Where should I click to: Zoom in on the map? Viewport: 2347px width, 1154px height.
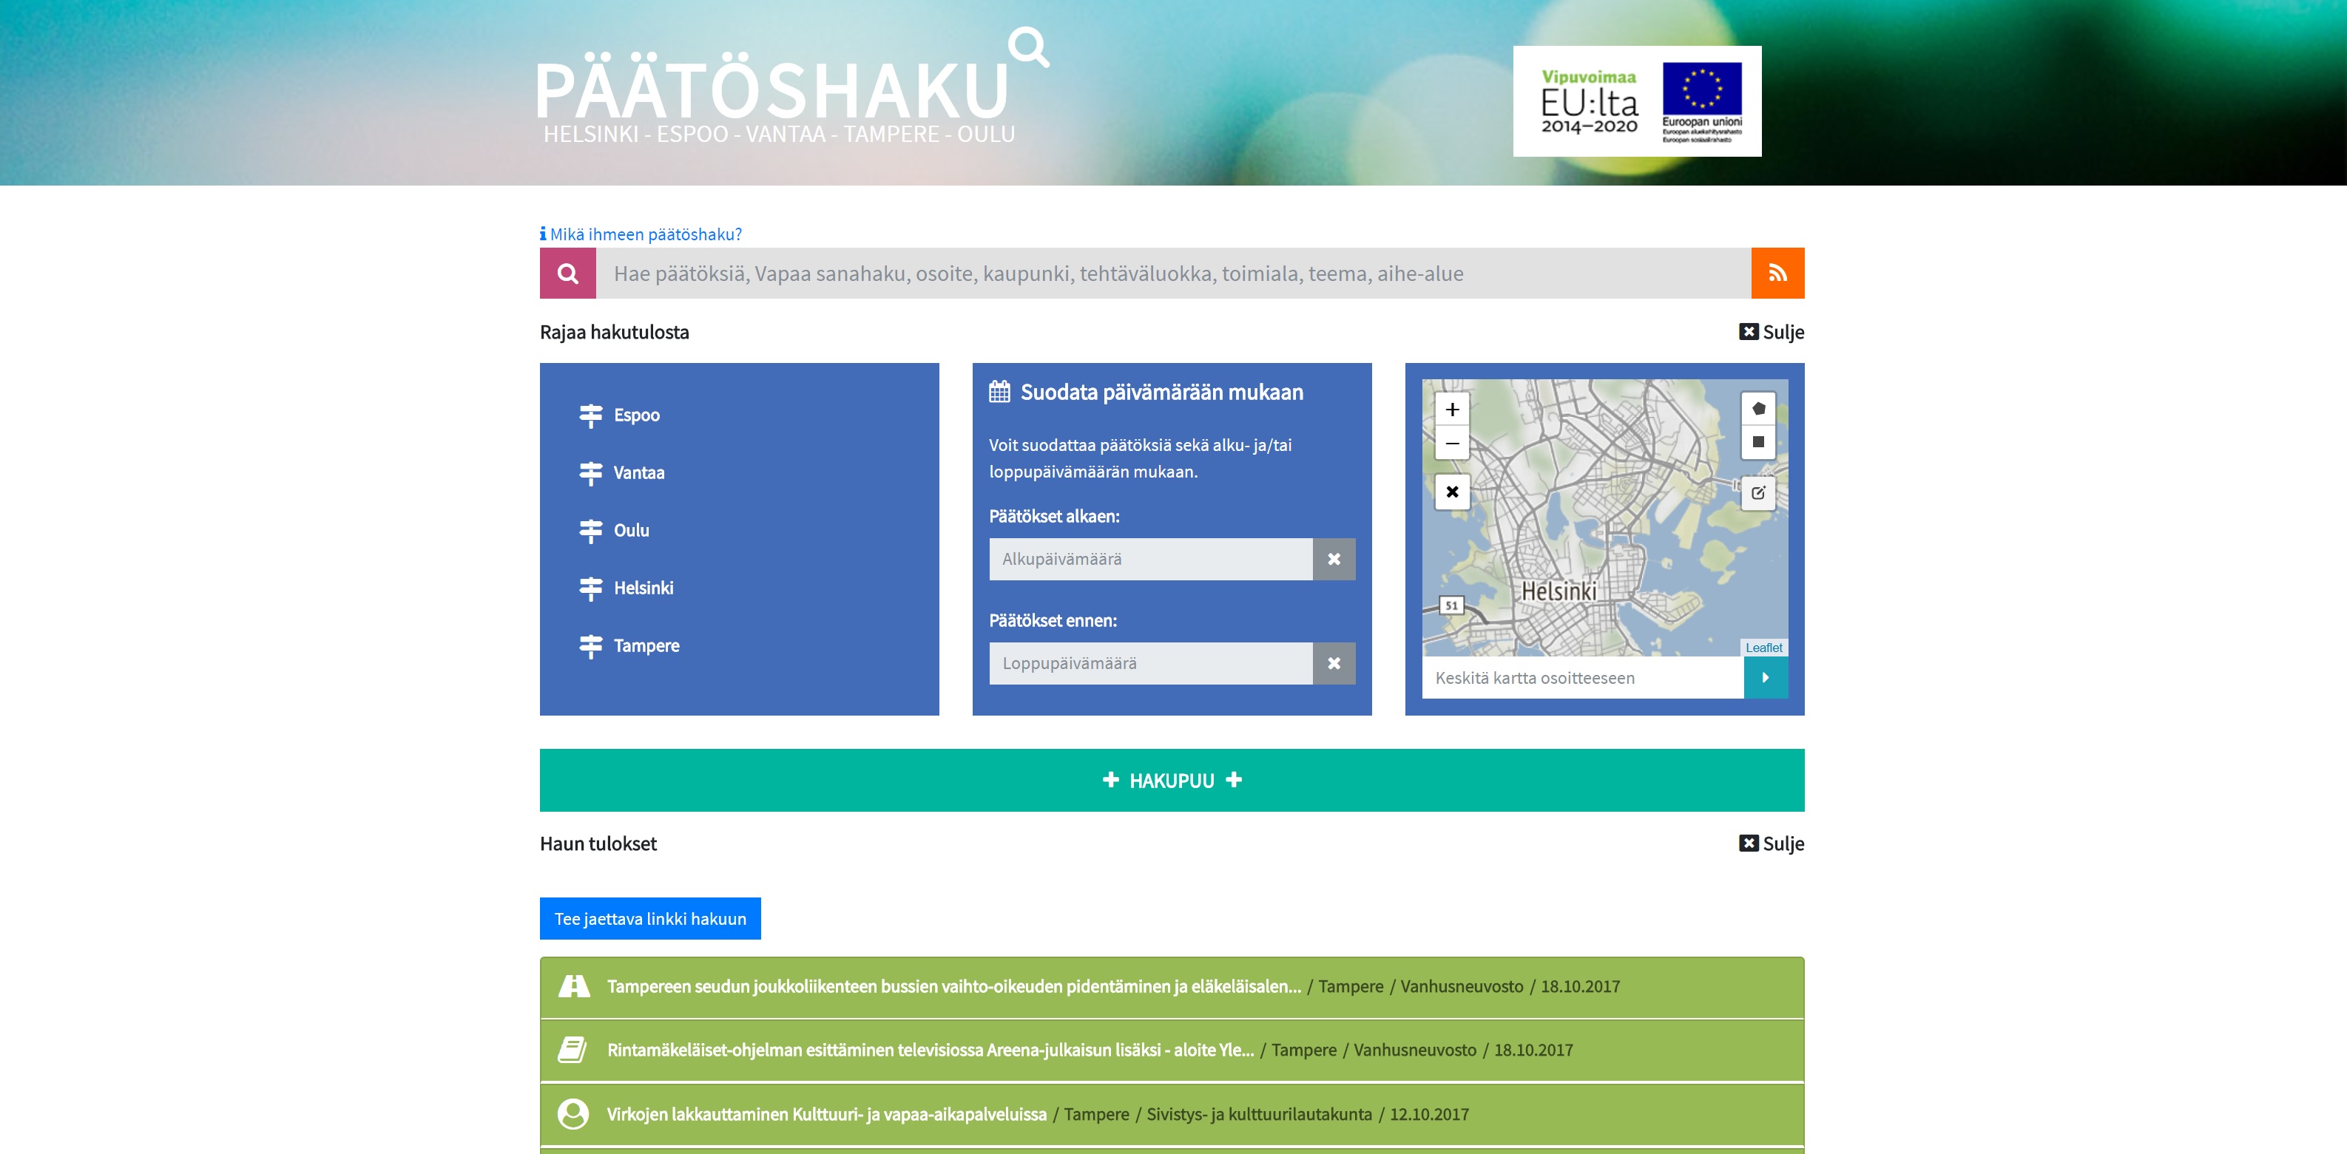point(1452,410)
